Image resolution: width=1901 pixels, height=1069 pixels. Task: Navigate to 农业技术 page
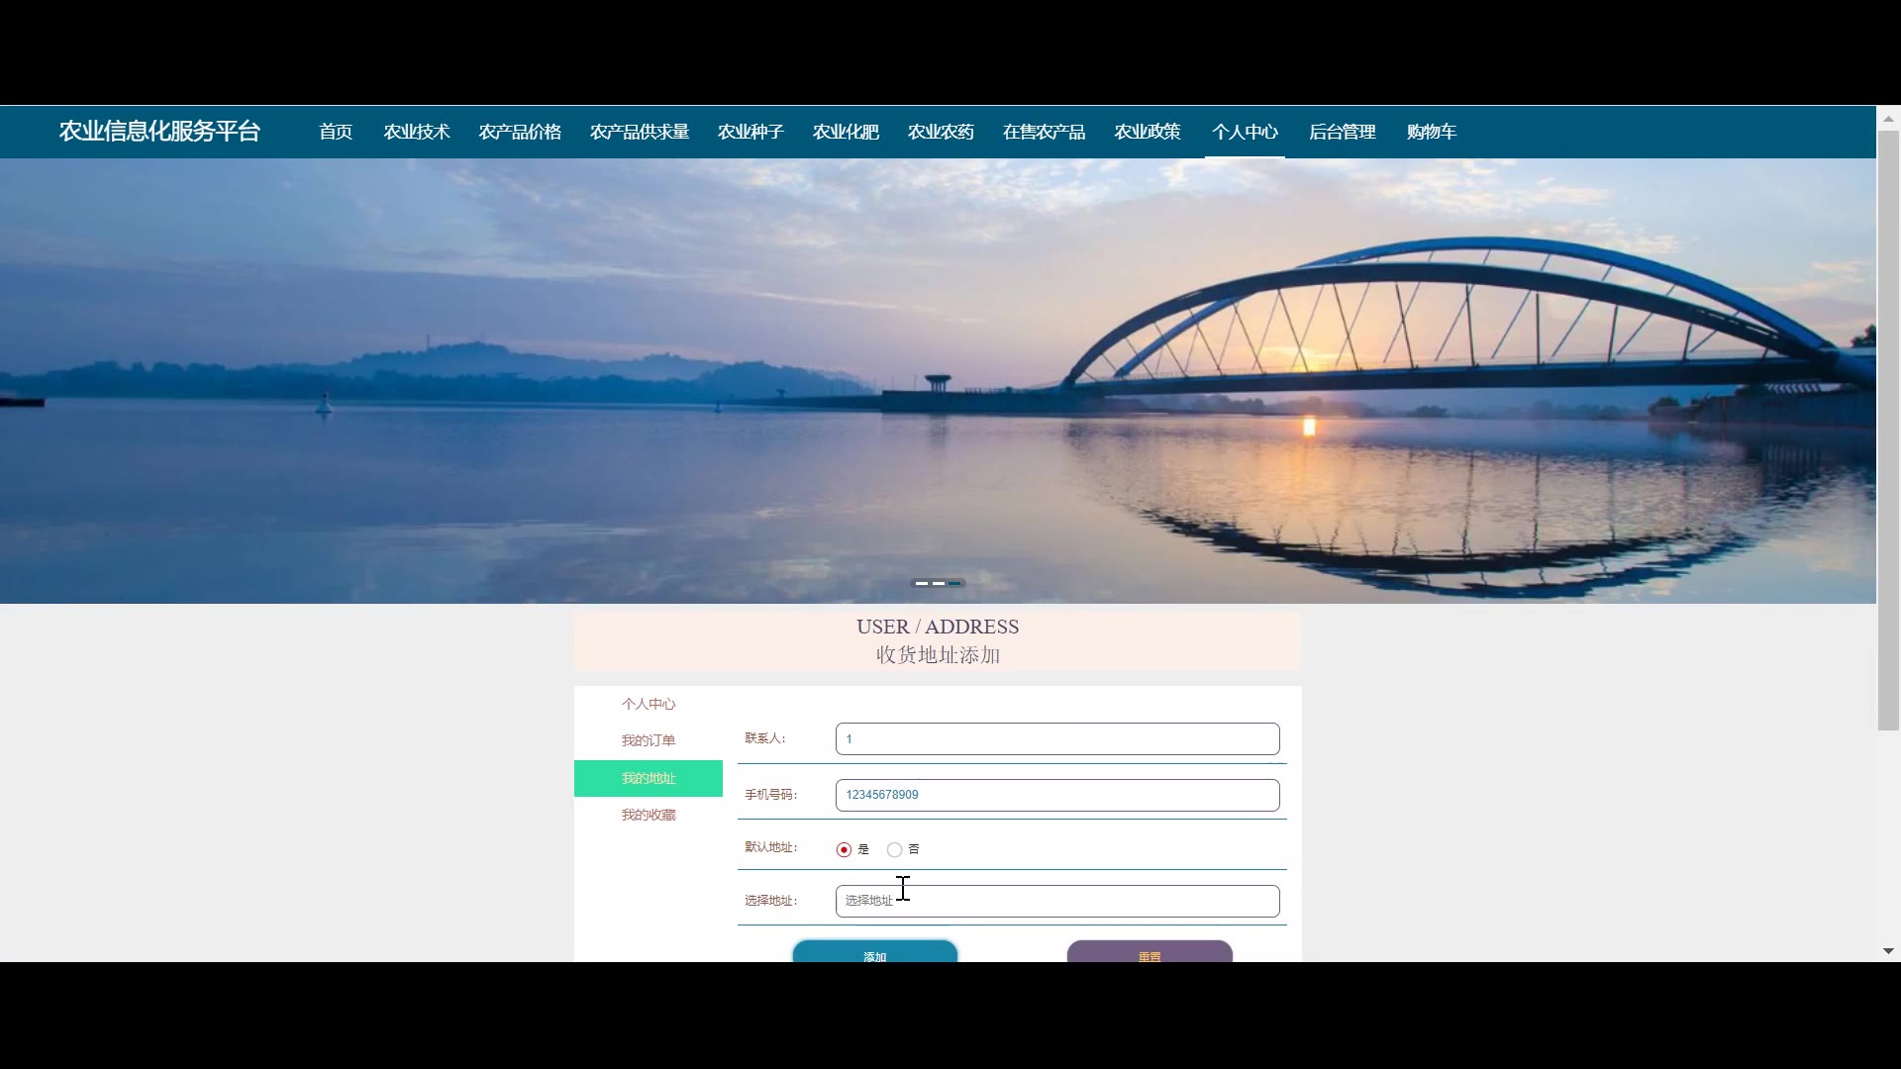pyautogui.click(x=417, y=132)
